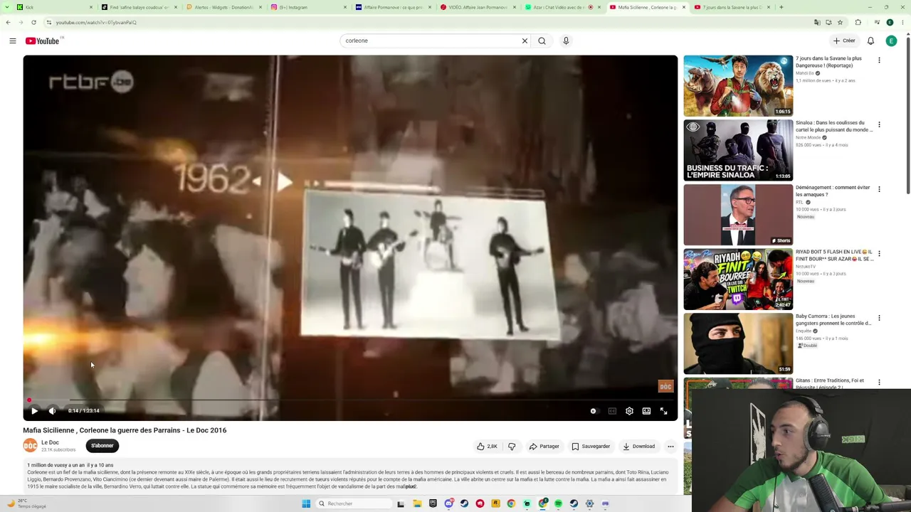
Task: Open the YouTube guide hamburger menu
Action: click(13, 41)
